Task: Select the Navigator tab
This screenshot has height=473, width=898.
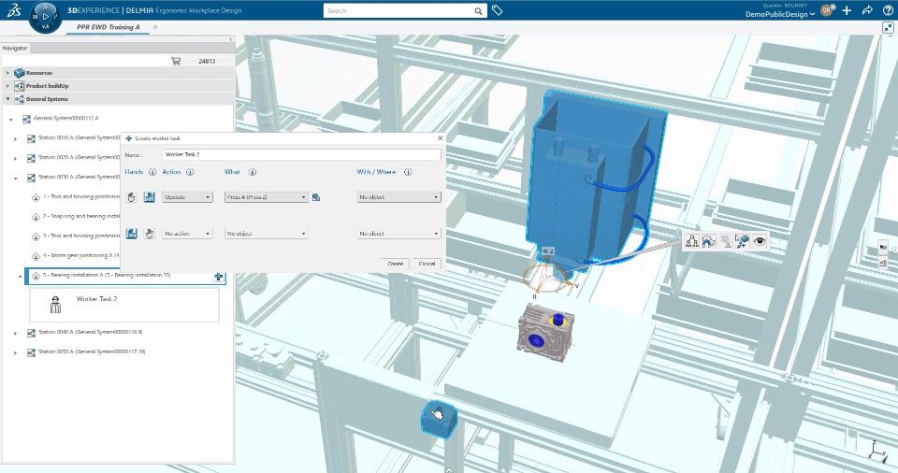Action: pos(15,48)
